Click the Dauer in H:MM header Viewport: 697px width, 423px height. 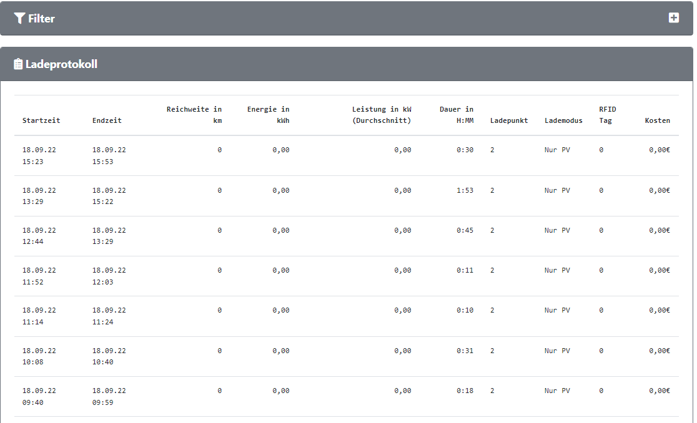point(456,115)
